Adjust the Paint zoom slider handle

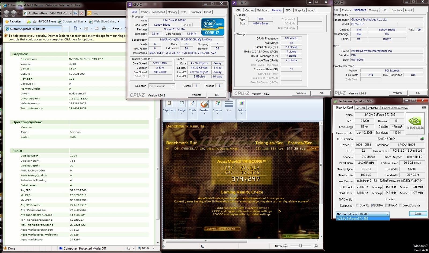(x=301, y=246)
